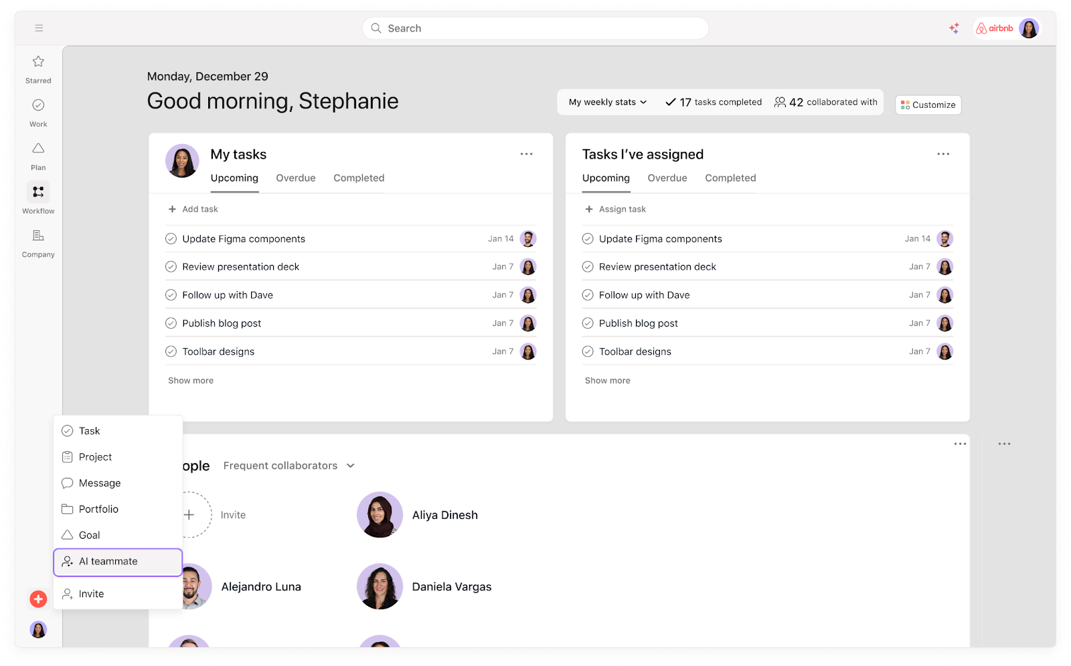This screenshot has width=1071, height=666.
Task: Go to the Plan triangle icon
Action: pos(38,149)
